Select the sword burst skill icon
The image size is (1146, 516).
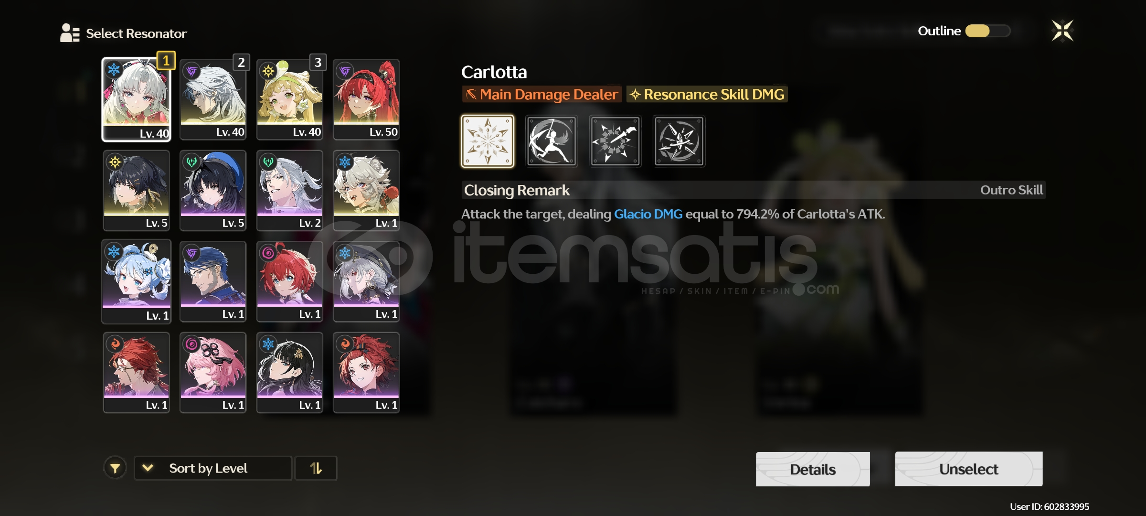(615, 141)
